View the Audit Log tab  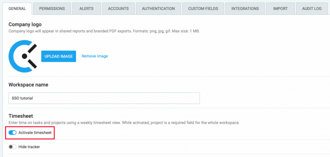(x=312, y=9)
